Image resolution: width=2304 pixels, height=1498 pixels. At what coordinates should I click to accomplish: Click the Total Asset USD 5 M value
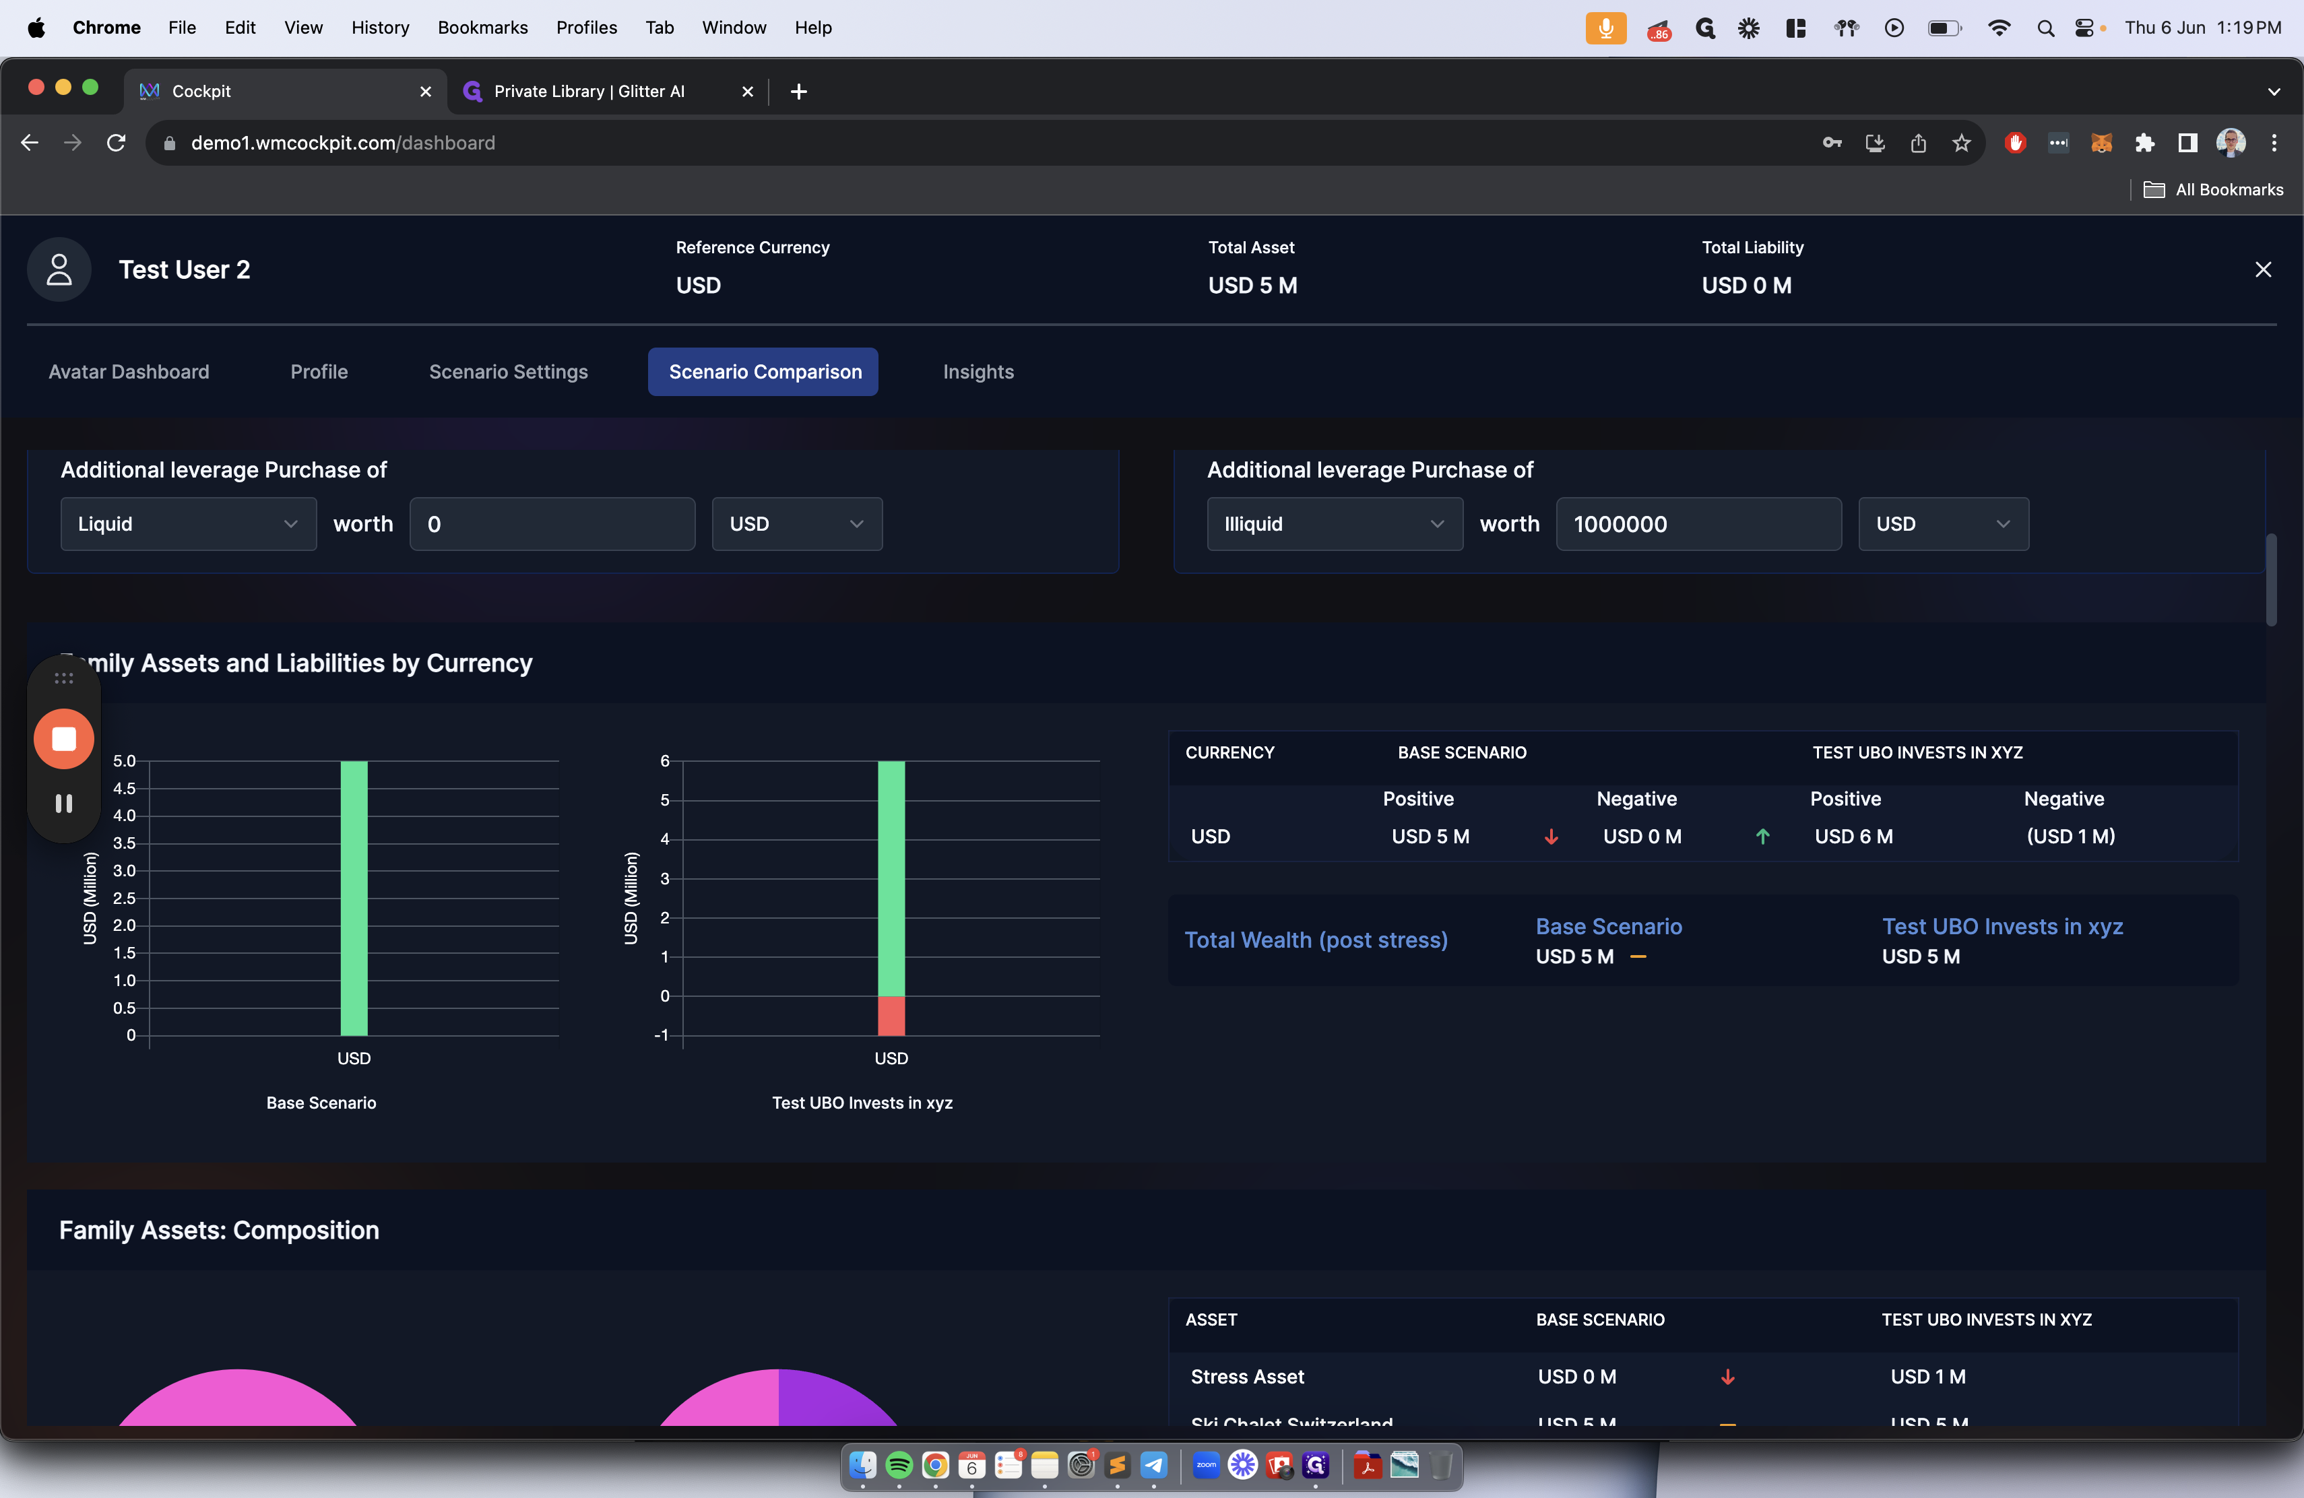[1252, 286]
